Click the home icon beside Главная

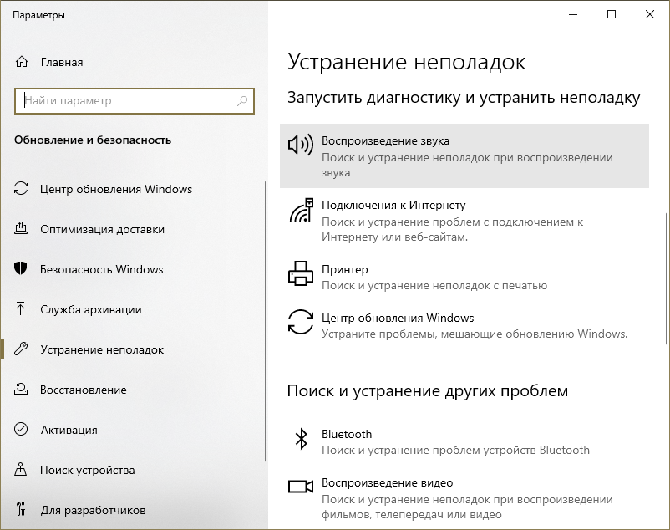(22, 62)
